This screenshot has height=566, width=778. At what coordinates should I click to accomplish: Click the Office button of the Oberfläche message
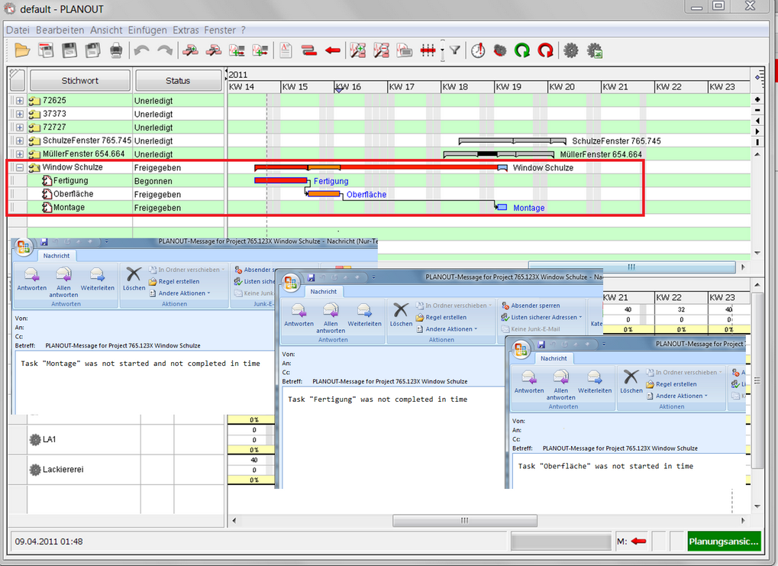pyautogui.click(x=521, y=349)
